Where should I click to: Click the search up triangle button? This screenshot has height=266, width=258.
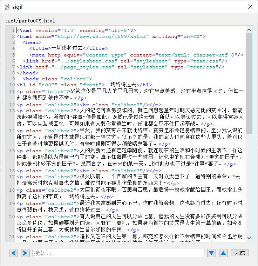tap(223, 253)
